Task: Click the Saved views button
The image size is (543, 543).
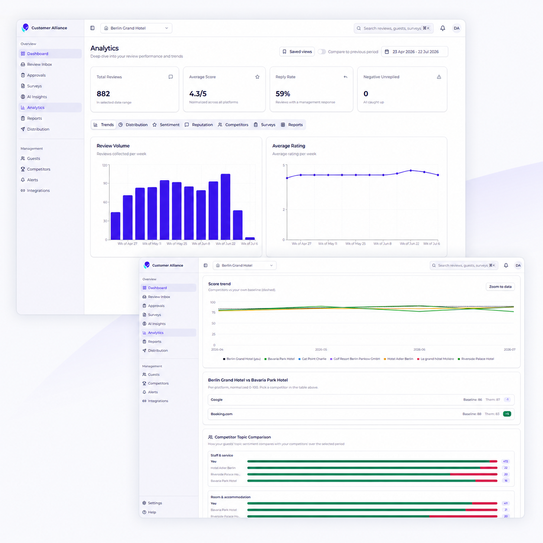Action: [297, 52]
